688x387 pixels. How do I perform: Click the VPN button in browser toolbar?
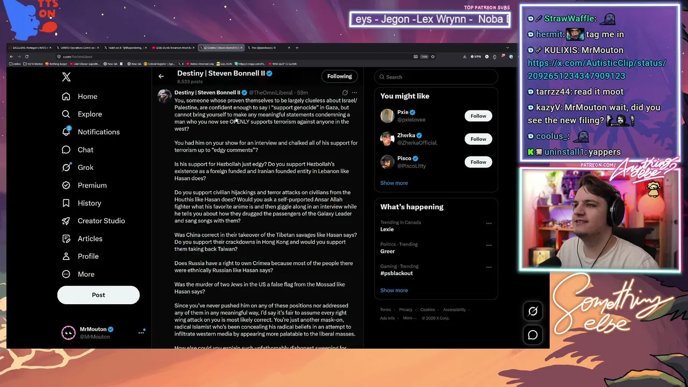coord(476,56)
